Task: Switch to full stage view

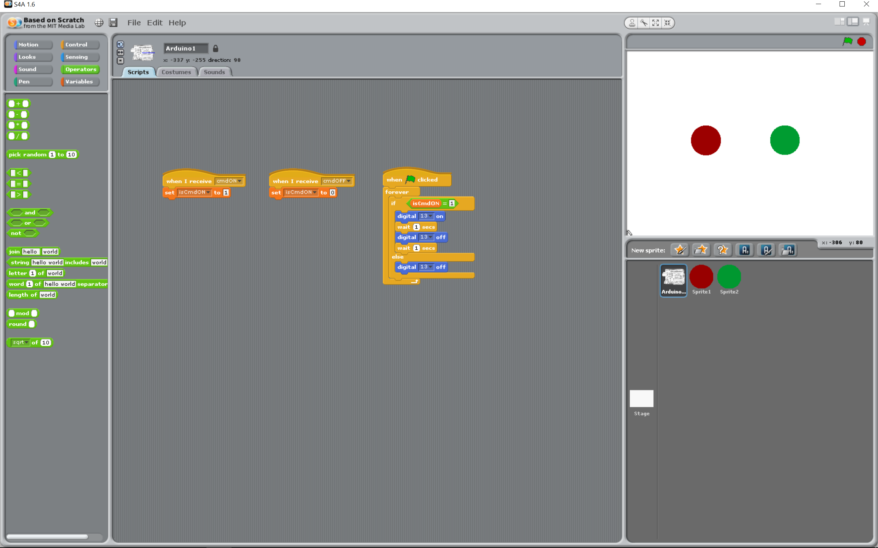Action: (x=853, y=22)
